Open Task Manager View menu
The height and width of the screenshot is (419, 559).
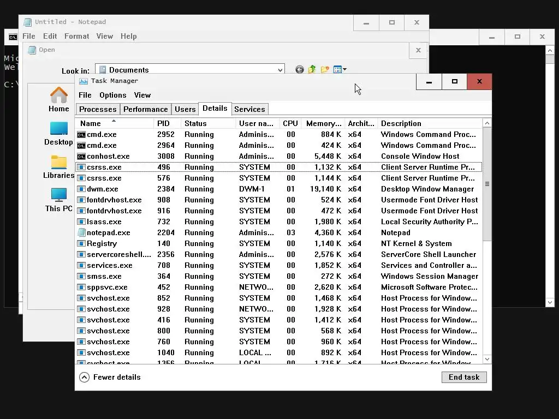pyautogui.click(x=142, y=95)
